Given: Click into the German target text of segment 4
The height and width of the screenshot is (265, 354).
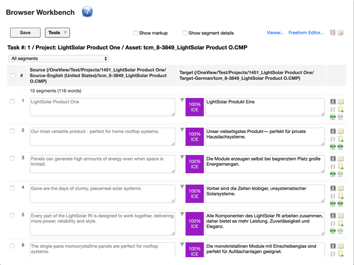Looking at the screenshot, I should click(x=265, y=194).
